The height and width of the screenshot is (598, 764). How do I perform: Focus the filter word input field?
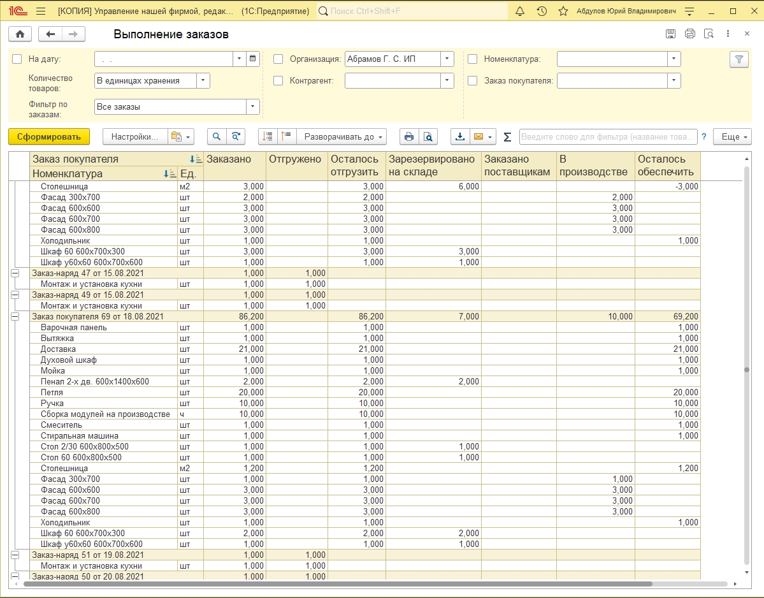(608, 137)
